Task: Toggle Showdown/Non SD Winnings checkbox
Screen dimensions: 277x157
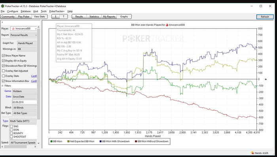Action: pyautogui.click(x=3, y=66)
